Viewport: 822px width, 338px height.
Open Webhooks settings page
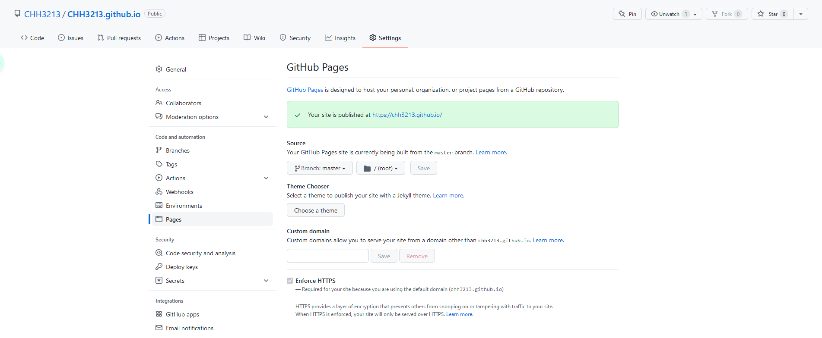tap(213, 191)
